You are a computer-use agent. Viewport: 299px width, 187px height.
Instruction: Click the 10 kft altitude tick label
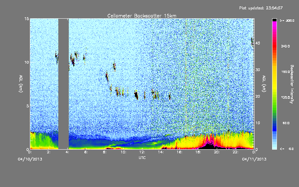pyautogui.click(x=258, y=123)
